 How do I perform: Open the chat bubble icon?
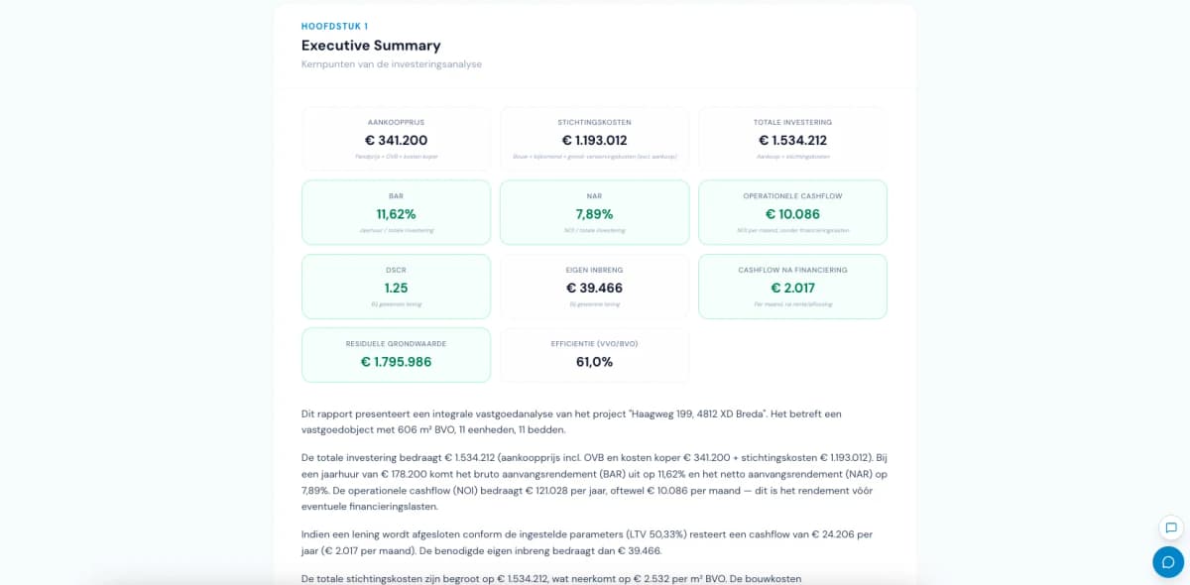[1168, 562]
